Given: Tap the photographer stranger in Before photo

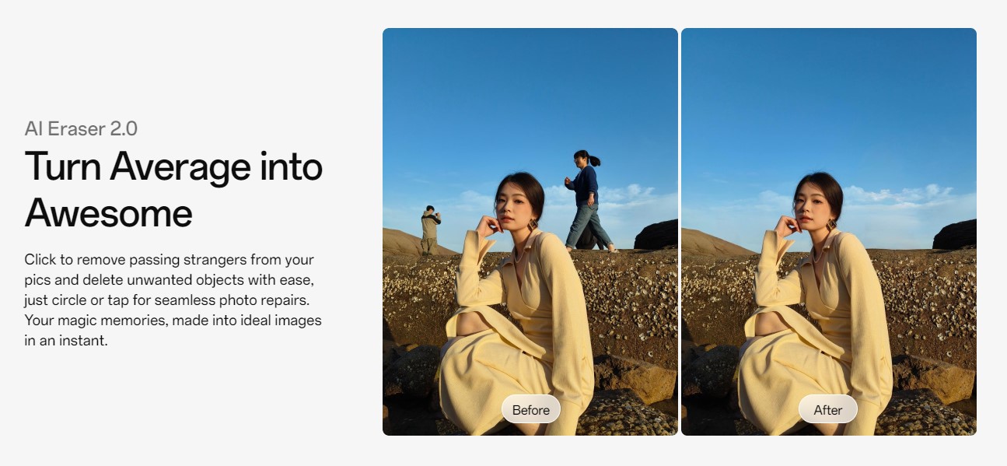Looking at the screenshot, I should point(429,230).
